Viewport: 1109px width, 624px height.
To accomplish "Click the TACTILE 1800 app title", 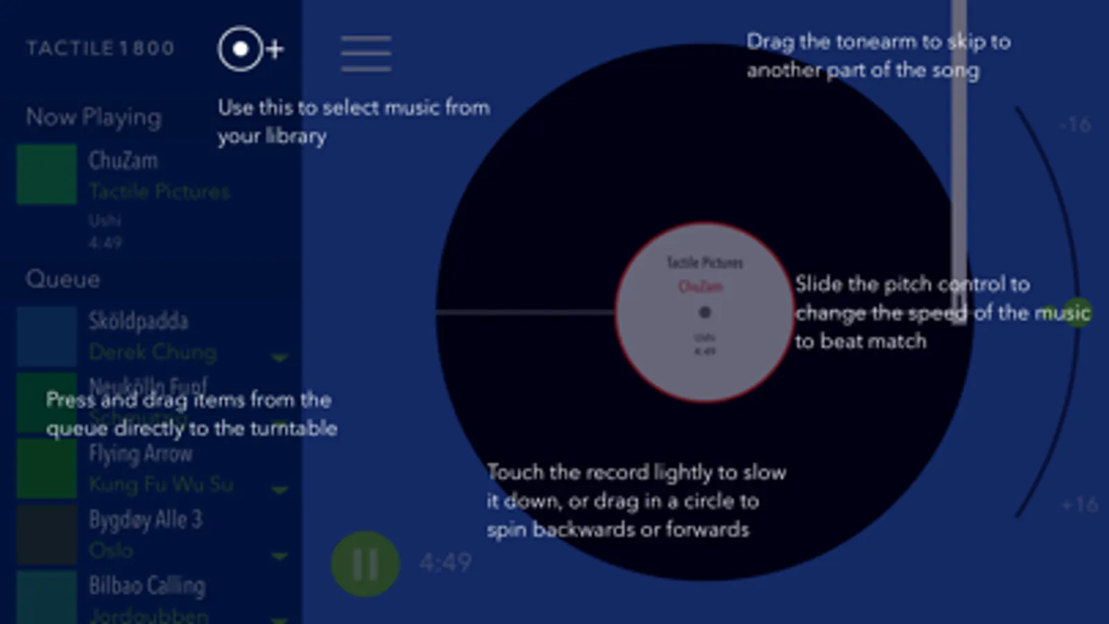I will [101, 48].
